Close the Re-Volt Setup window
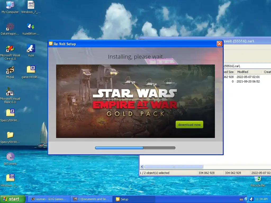271x203 pixels. (219, 44)
